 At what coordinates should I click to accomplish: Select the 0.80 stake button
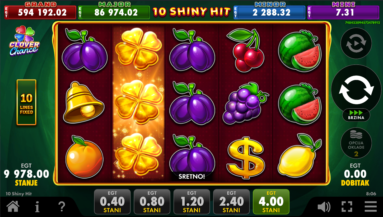pos(152,202)
